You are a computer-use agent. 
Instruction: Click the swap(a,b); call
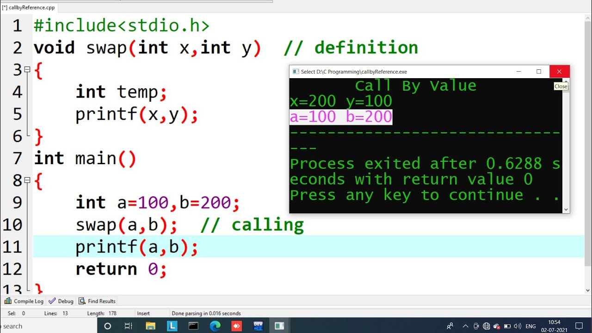click(x=127, y=225)
